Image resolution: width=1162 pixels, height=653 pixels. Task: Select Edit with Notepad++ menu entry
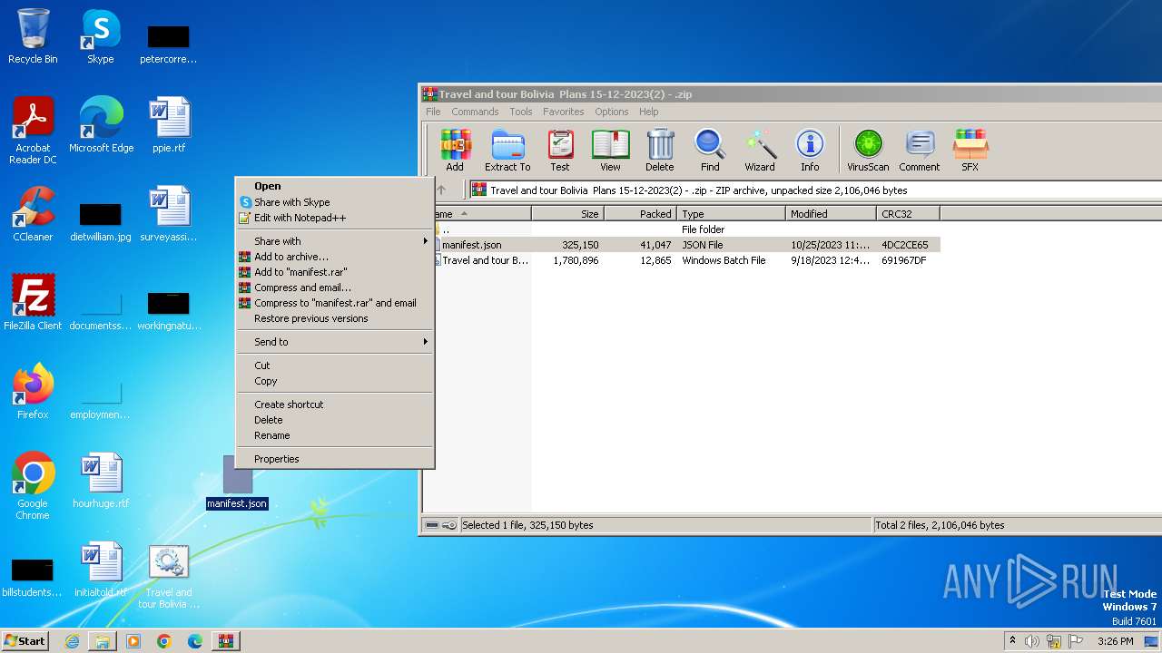pyautogui.click(x=335, y=218)
